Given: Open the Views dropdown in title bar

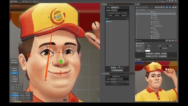Looking at the screenshot, I should (x=162, y=1).
